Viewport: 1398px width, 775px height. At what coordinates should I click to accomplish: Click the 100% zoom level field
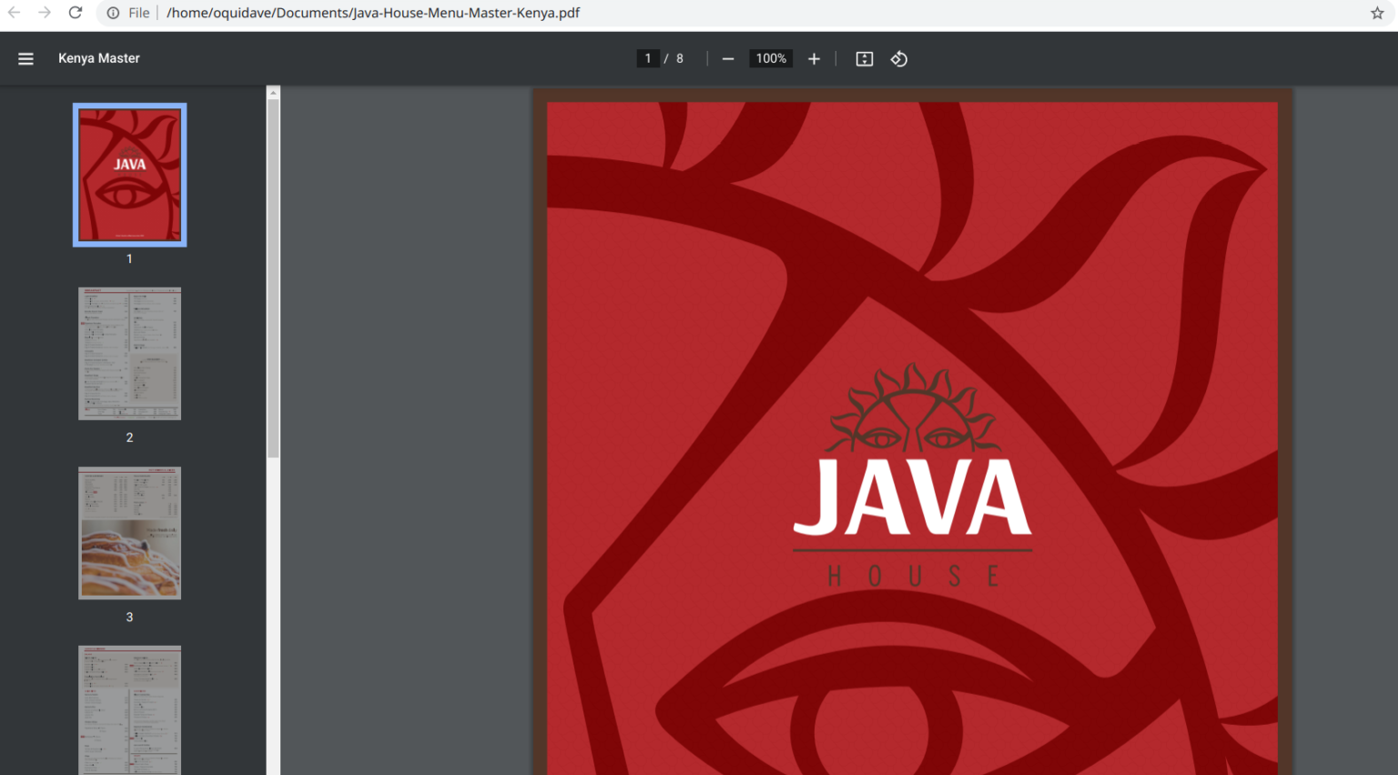(771, 58)
